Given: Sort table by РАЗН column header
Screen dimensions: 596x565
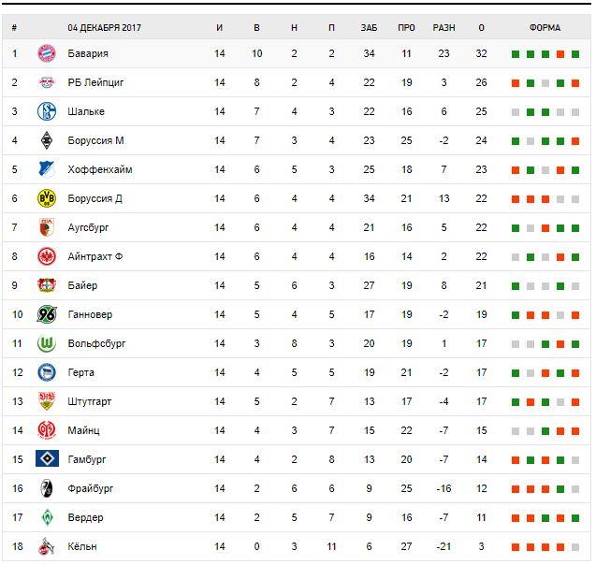Looking at the screenshot, I should pyautogui.click(x=443, y=27).
